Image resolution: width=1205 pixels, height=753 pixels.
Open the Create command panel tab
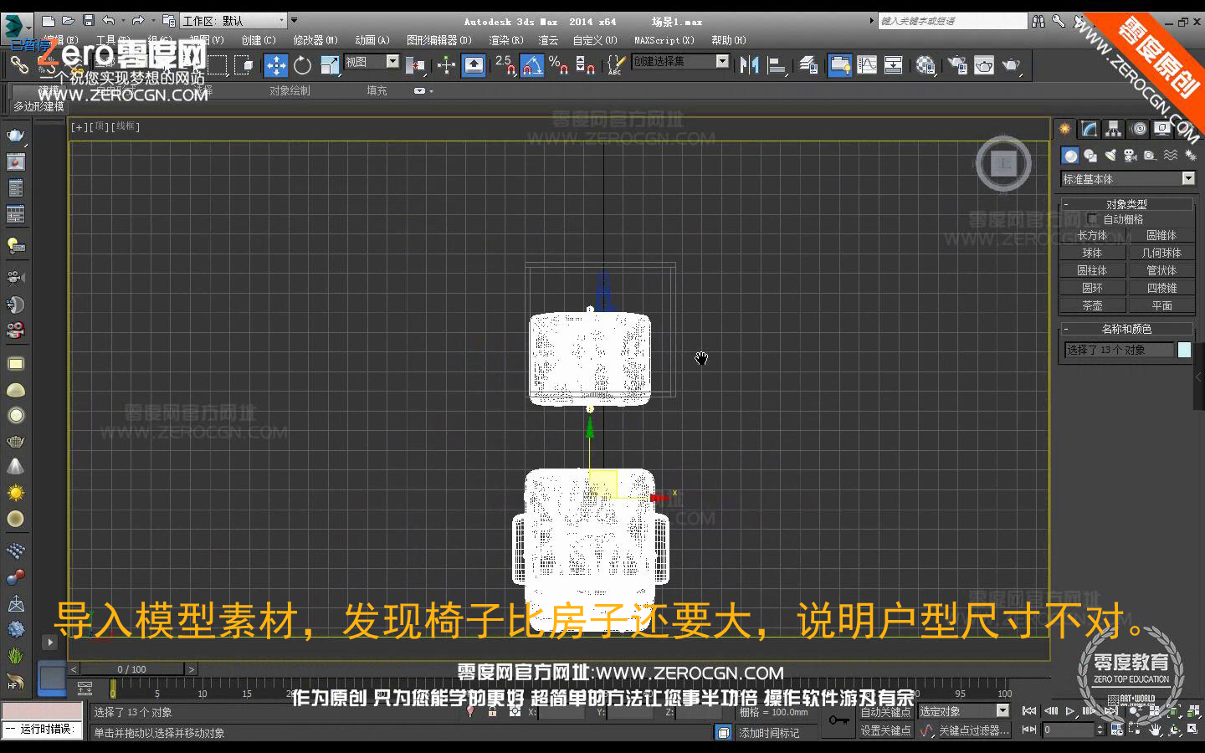click(x=1064, y=129)
